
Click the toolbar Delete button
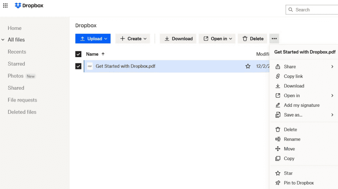coord(253,39)
